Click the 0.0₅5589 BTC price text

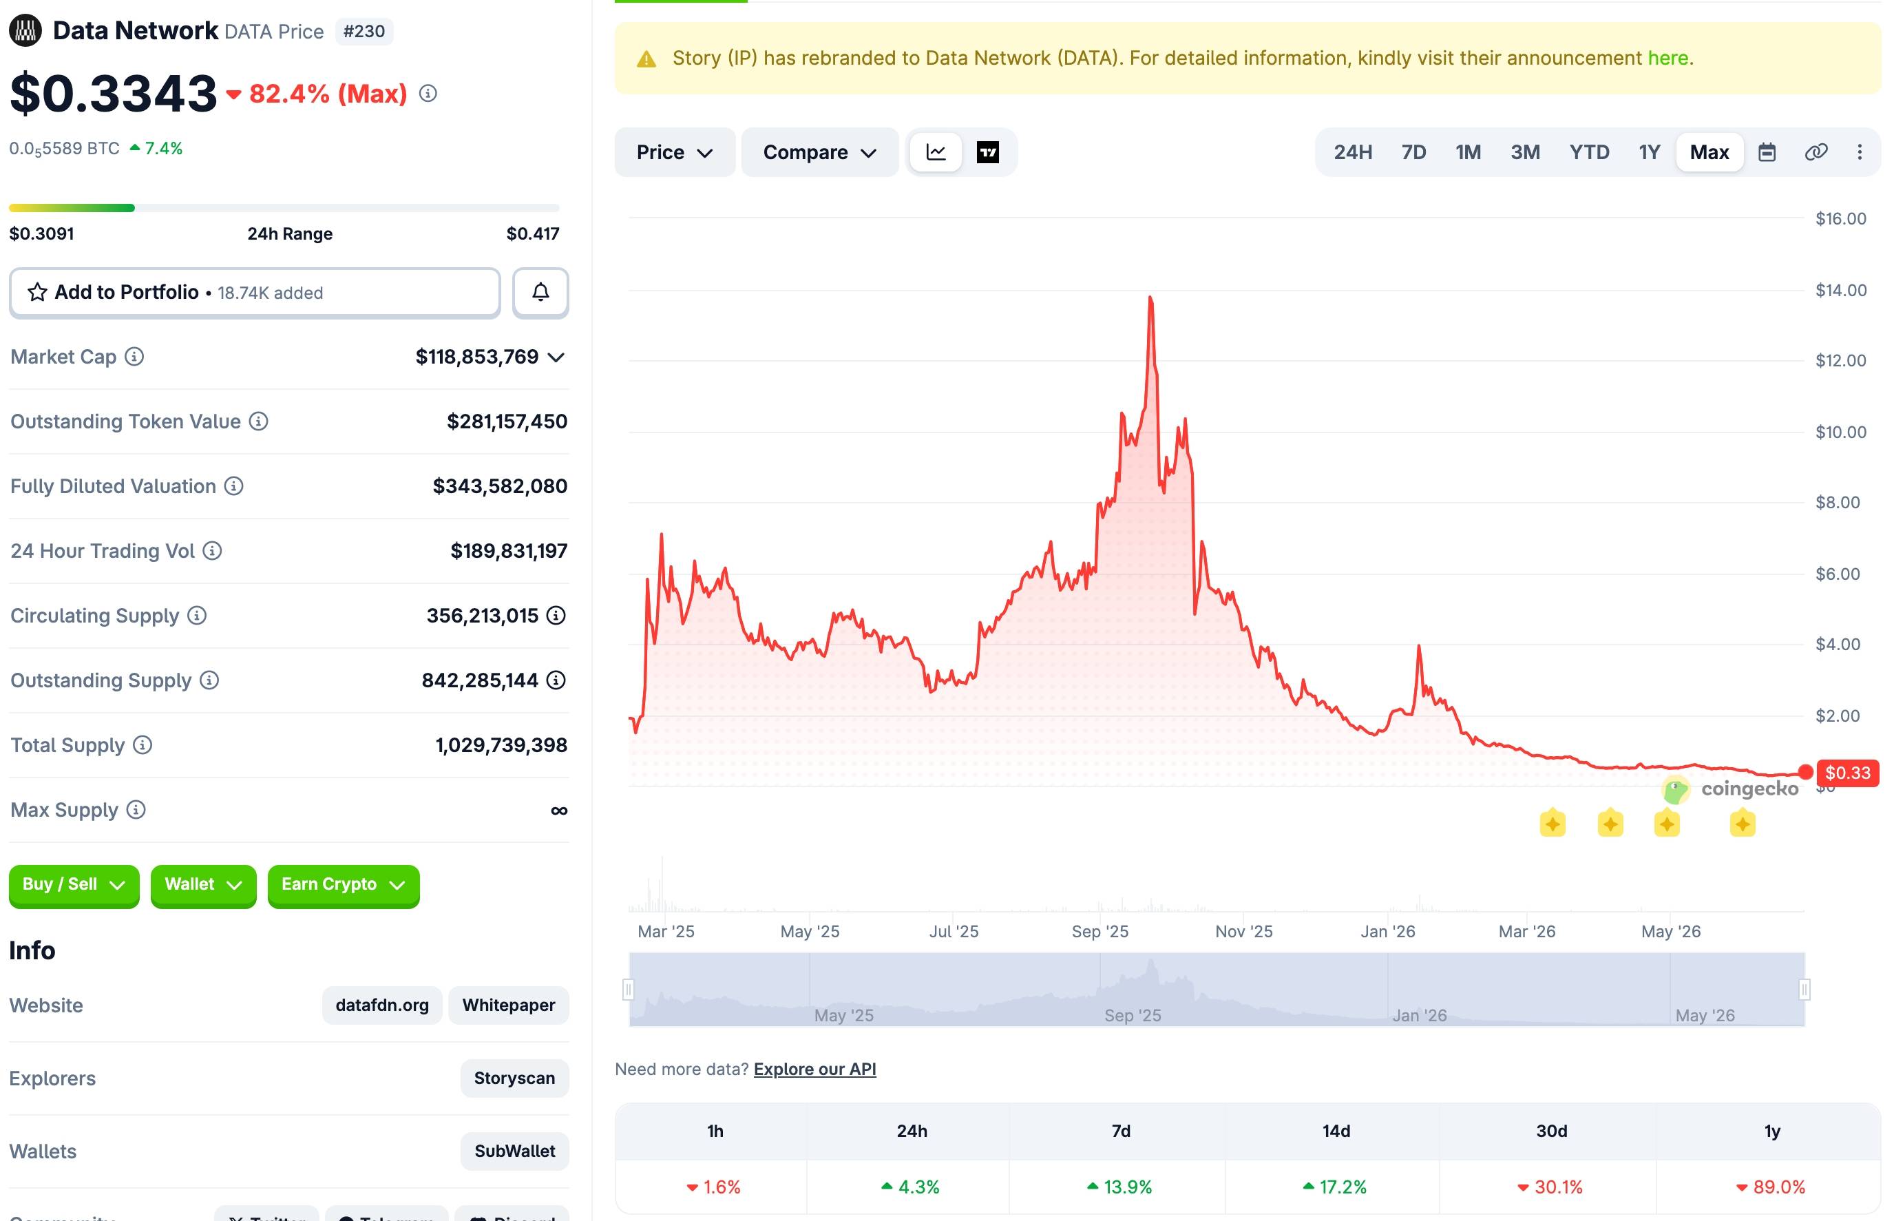click(x=64, y=149)
